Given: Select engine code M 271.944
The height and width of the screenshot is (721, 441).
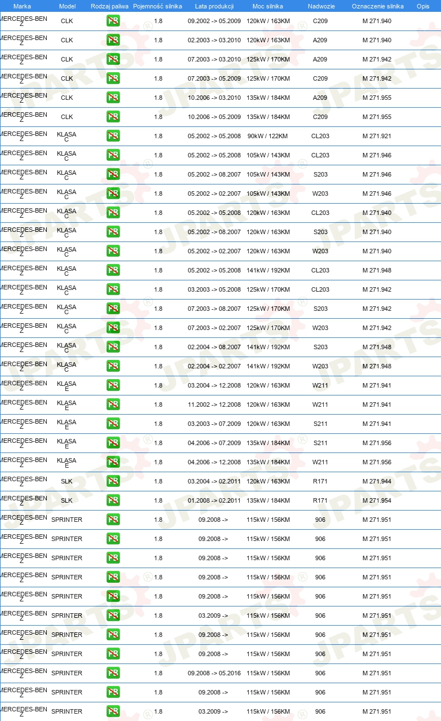Looking at the screenshot, I should coord(377,481).
